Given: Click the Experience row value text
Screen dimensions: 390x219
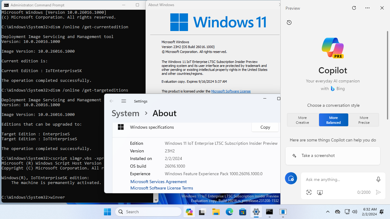Looking at the screenshot, I should tap(214, 174).
